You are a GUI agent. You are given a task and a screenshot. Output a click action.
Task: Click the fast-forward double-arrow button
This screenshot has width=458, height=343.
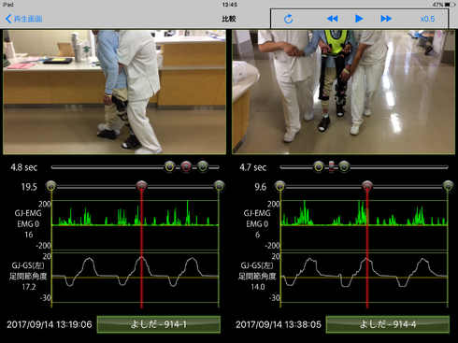[x=386, y=19]
